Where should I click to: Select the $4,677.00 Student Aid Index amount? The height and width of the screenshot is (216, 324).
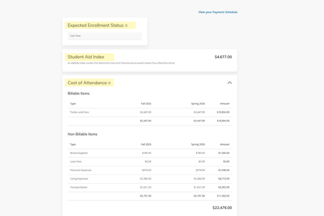click(222, 57)
